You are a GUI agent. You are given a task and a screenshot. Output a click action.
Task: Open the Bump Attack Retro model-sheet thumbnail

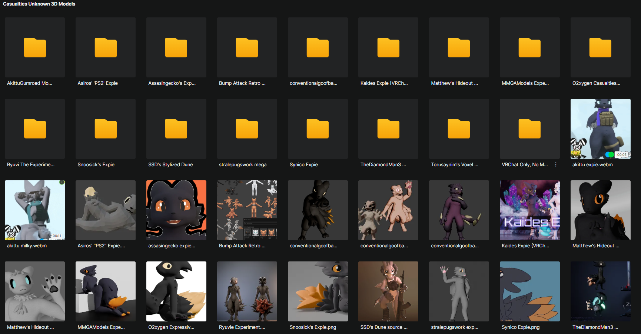[x=247, y=210]
